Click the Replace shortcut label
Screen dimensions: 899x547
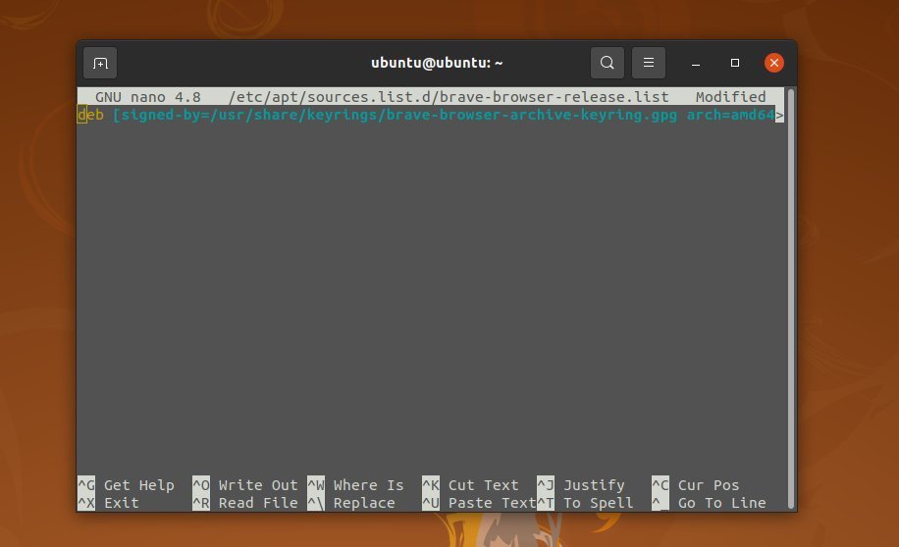363,503
